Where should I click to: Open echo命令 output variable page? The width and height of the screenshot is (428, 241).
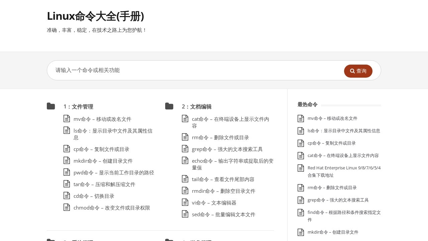233,161
